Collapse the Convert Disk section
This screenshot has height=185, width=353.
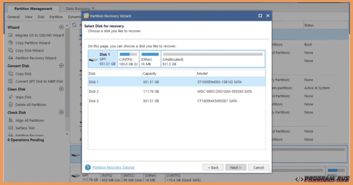click(61, 66)
